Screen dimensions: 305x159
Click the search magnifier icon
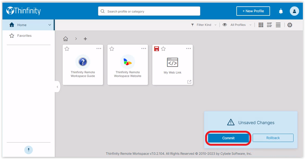point(103,11)
